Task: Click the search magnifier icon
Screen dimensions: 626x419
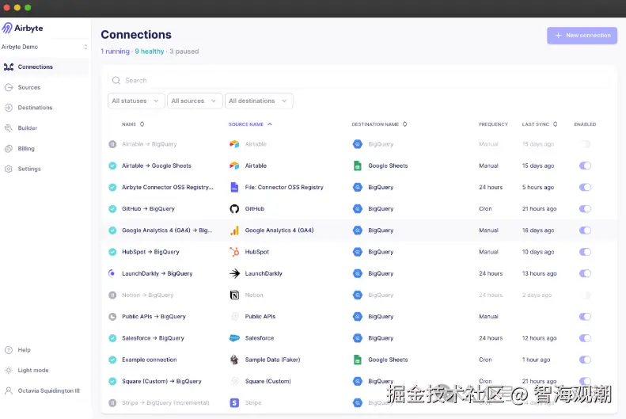Action: [116, 80]
